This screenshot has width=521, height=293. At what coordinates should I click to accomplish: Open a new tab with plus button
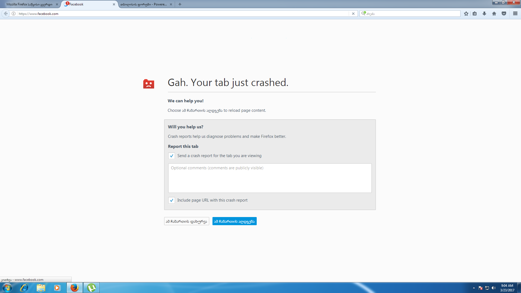[180, 4]
